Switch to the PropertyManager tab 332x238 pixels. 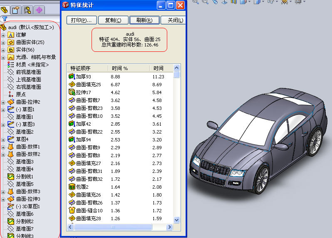15,10
